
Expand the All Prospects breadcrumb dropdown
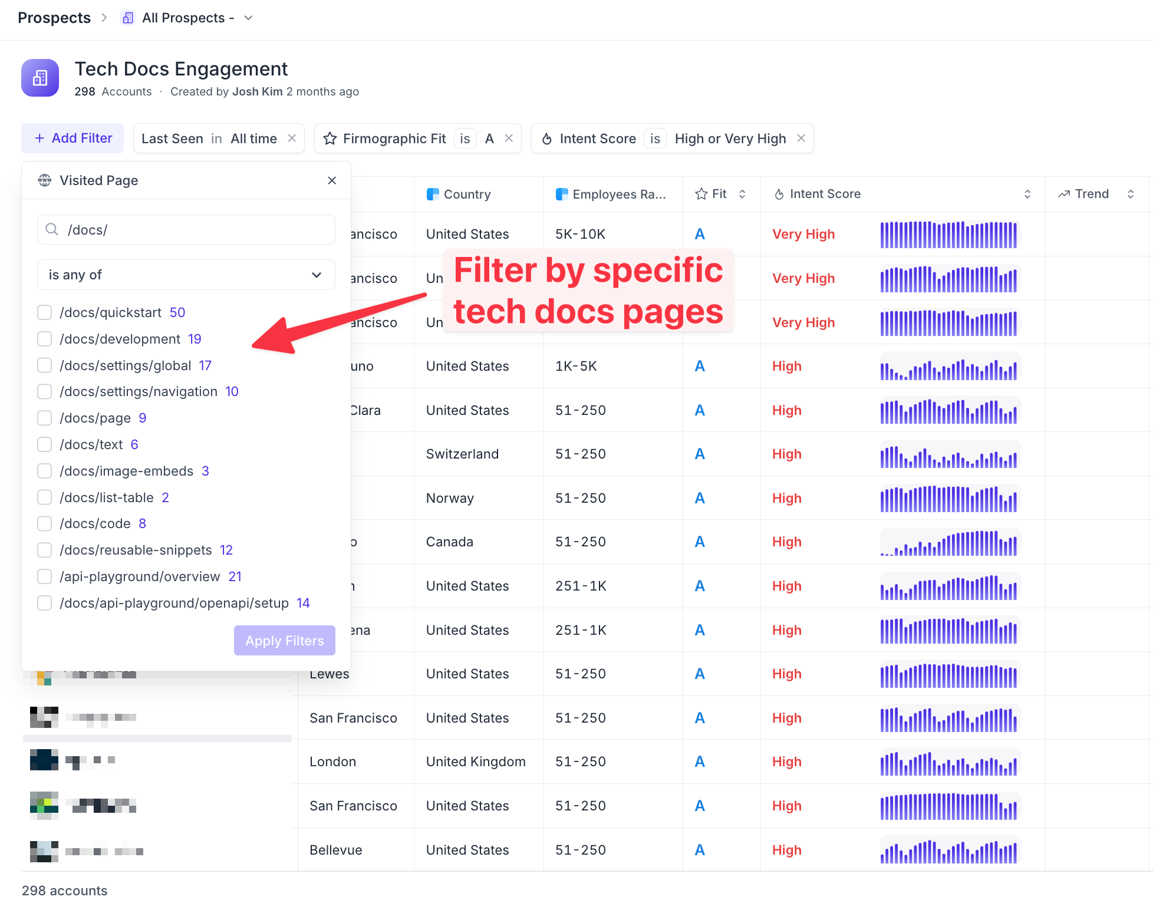click(x=248, y=18)
